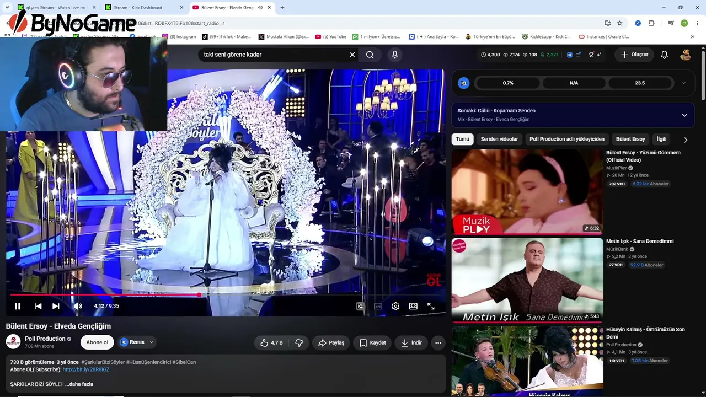Open the bit.ly/28R8iGZ subscribe link
706x397 pixels.
[86, 369]
